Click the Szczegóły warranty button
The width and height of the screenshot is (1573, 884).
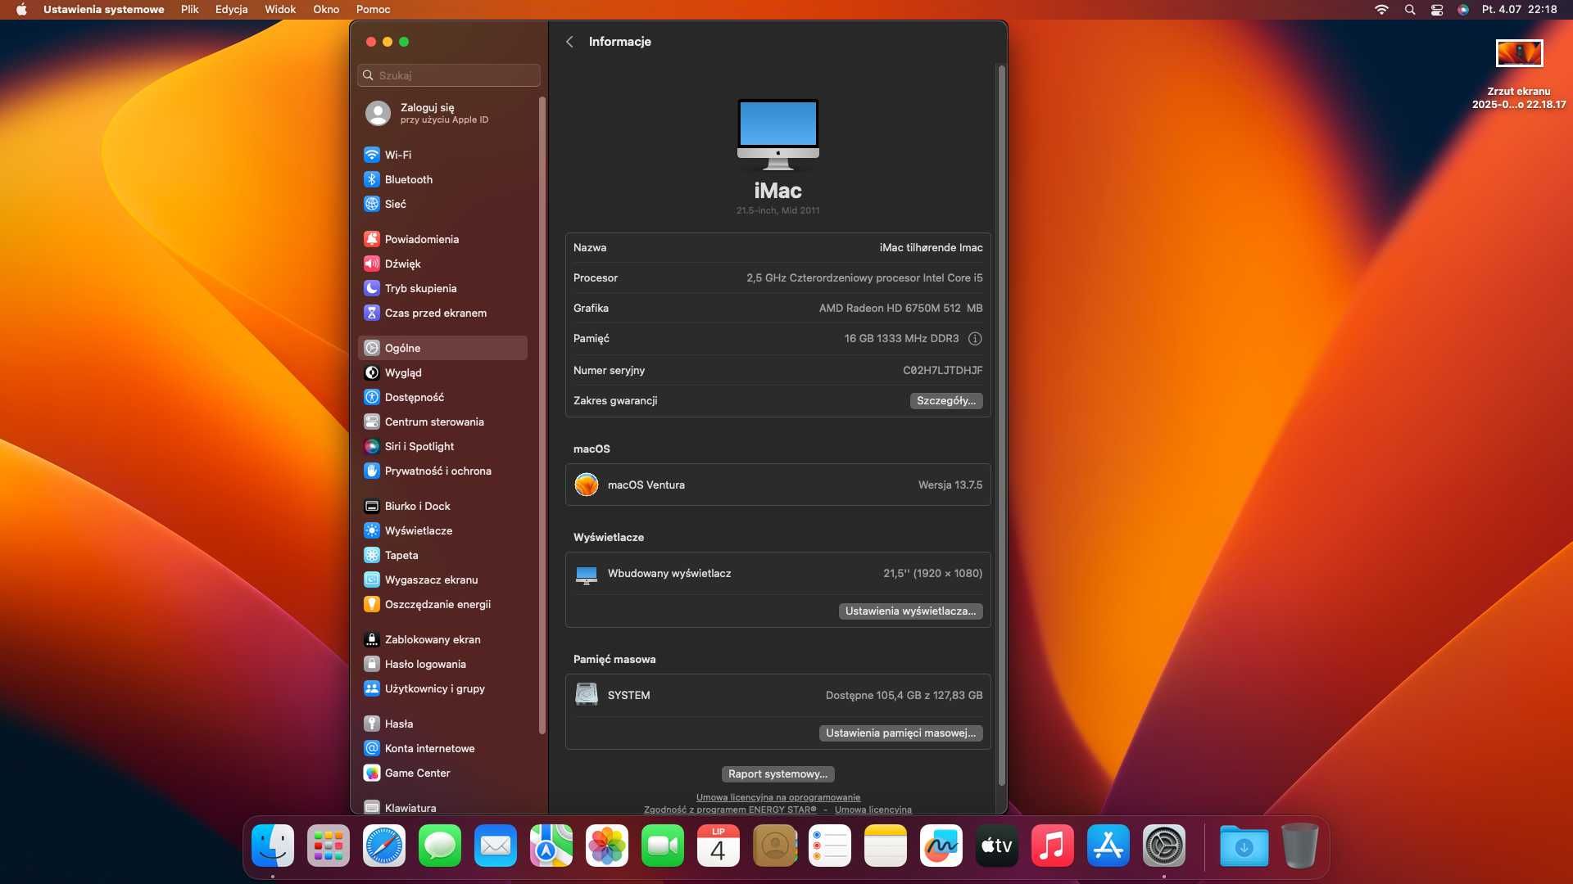click(x=946, y=401)
